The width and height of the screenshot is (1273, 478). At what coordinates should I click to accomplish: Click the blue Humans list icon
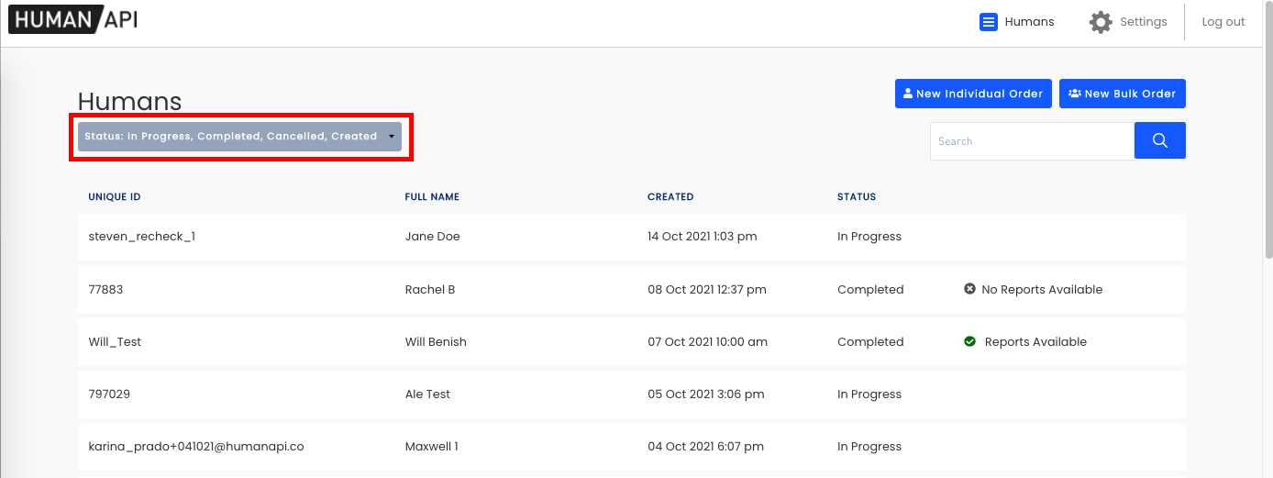click(988, 22)
